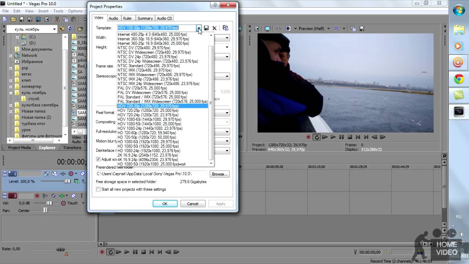469x264 pixels.
Task: Arm audio track 2 for recording
Action: (37, 196)
